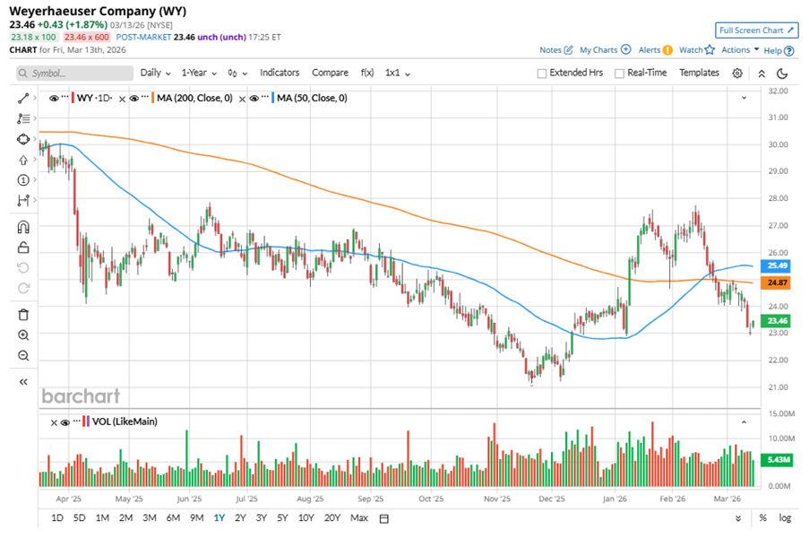This screenshot has width=809, height=539.
Task: Select the 1Y time range
Action: (x=219, y=517)
